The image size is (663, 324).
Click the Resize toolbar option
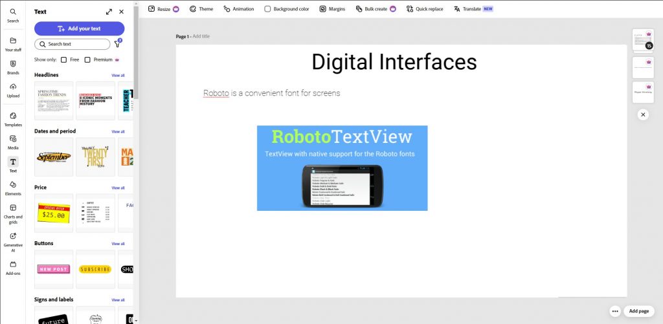tap(164, 9)
